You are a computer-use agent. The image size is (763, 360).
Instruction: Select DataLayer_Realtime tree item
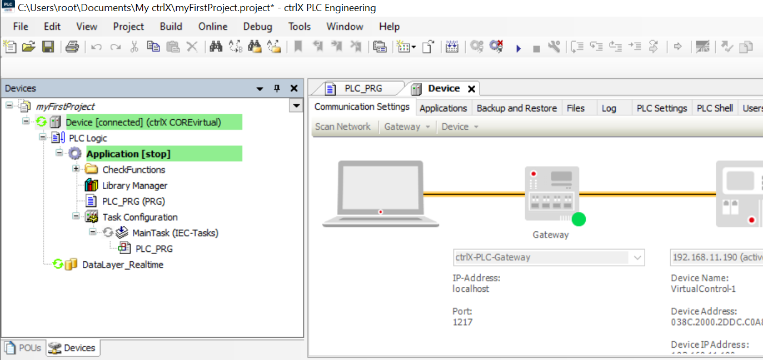point(122,265)
